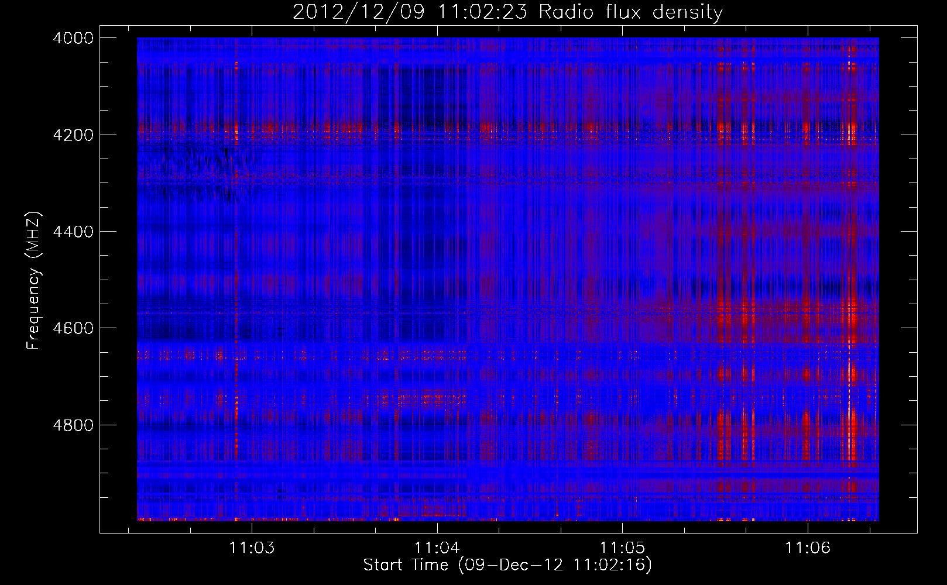This screenshot has height=585, width=947.
Task: Click the 11:05 time axis label
Action: [x=622, y=548]
